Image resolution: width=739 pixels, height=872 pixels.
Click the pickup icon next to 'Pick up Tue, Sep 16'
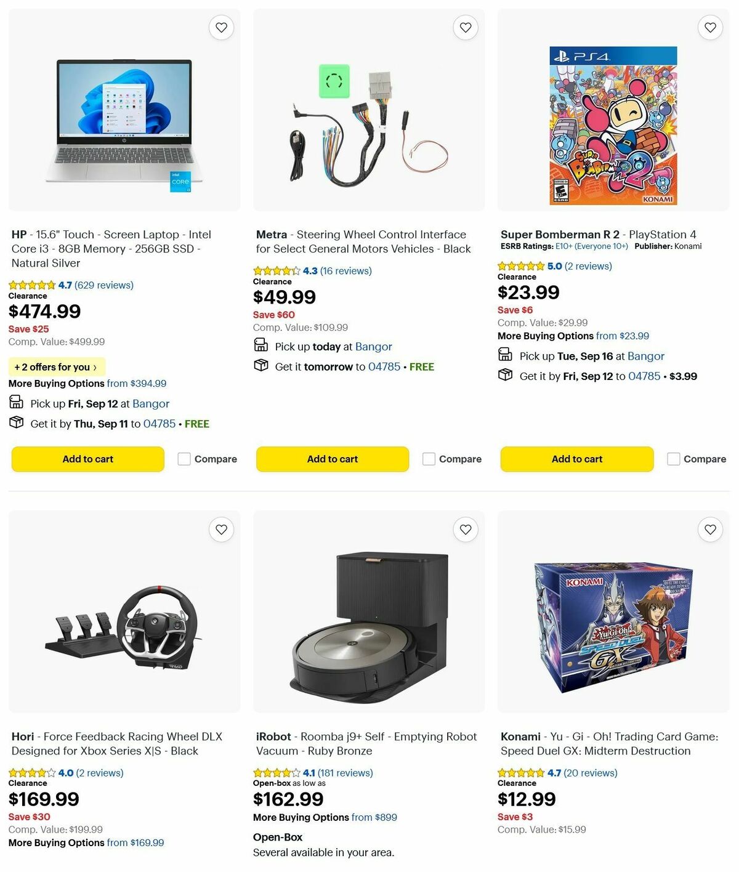[506, 355]
